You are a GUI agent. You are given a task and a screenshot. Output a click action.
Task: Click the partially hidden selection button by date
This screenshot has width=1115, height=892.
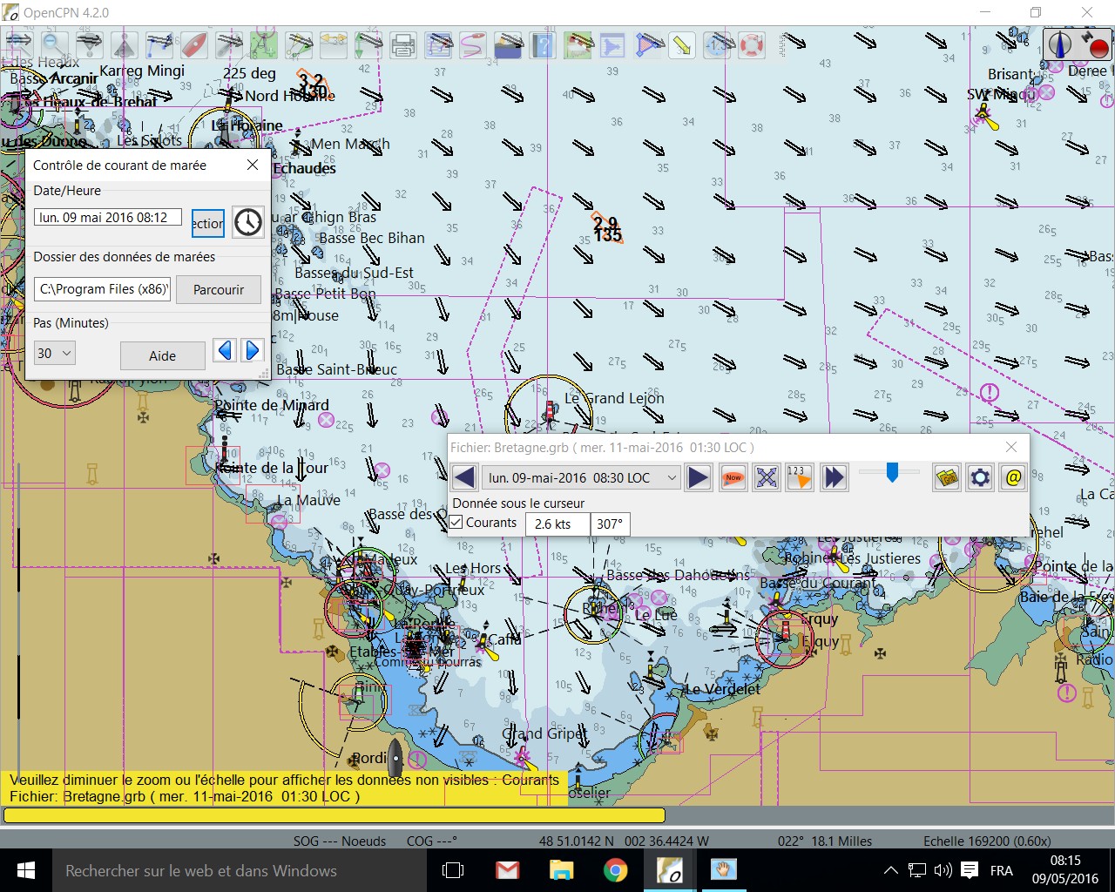208,223
